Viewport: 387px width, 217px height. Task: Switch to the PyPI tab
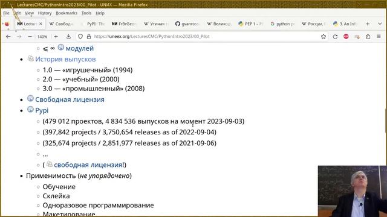[93, 24]
